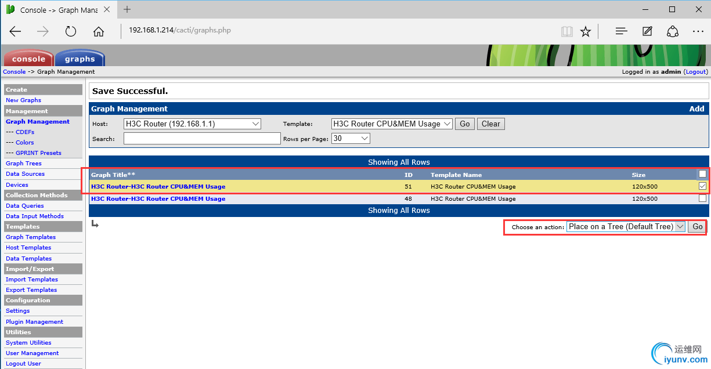Switch to the graphs tab
Viewport: 711px width, 369px height.
pyautogui.click(x=80, y=59)
